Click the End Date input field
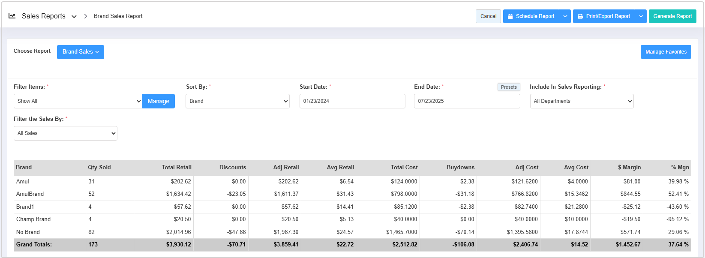 pyautogui.click(x=467, y=101)
